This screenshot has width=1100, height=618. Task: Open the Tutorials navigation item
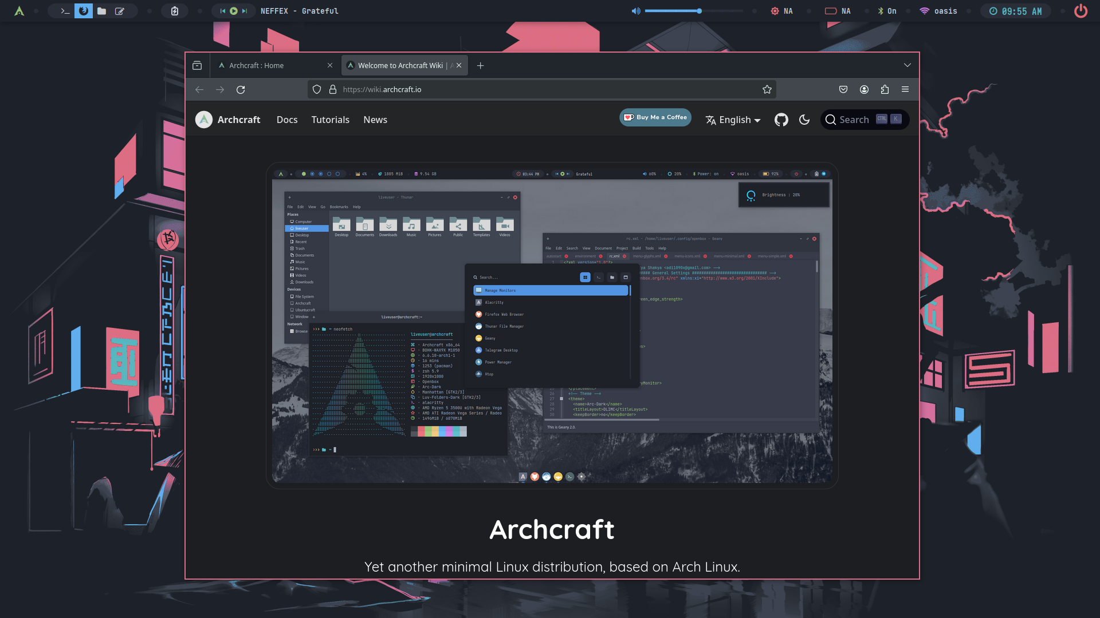330,120
